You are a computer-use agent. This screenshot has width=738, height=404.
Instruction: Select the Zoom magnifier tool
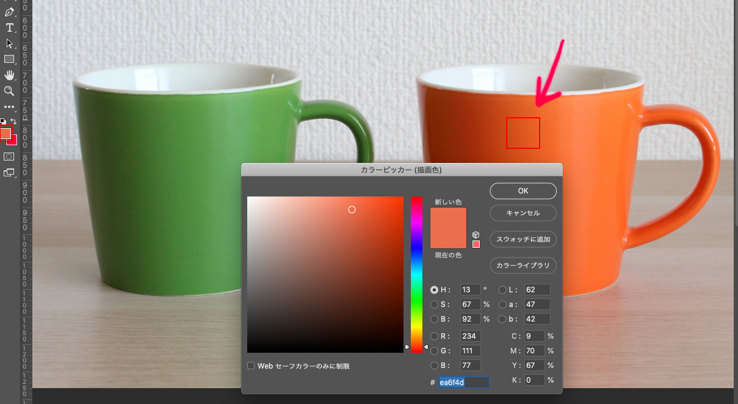9,91
